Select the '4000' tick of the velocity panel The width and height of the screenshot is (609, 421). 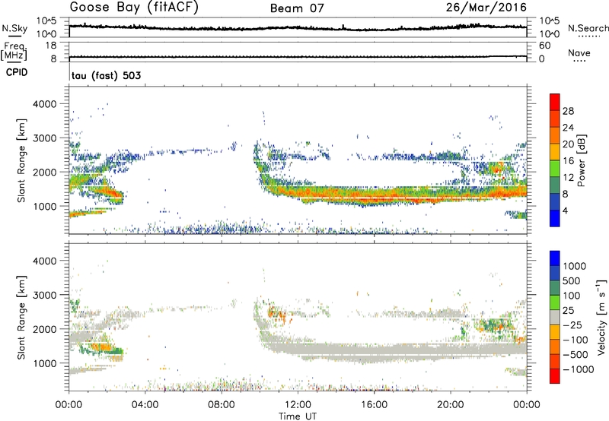click(45, 261)
